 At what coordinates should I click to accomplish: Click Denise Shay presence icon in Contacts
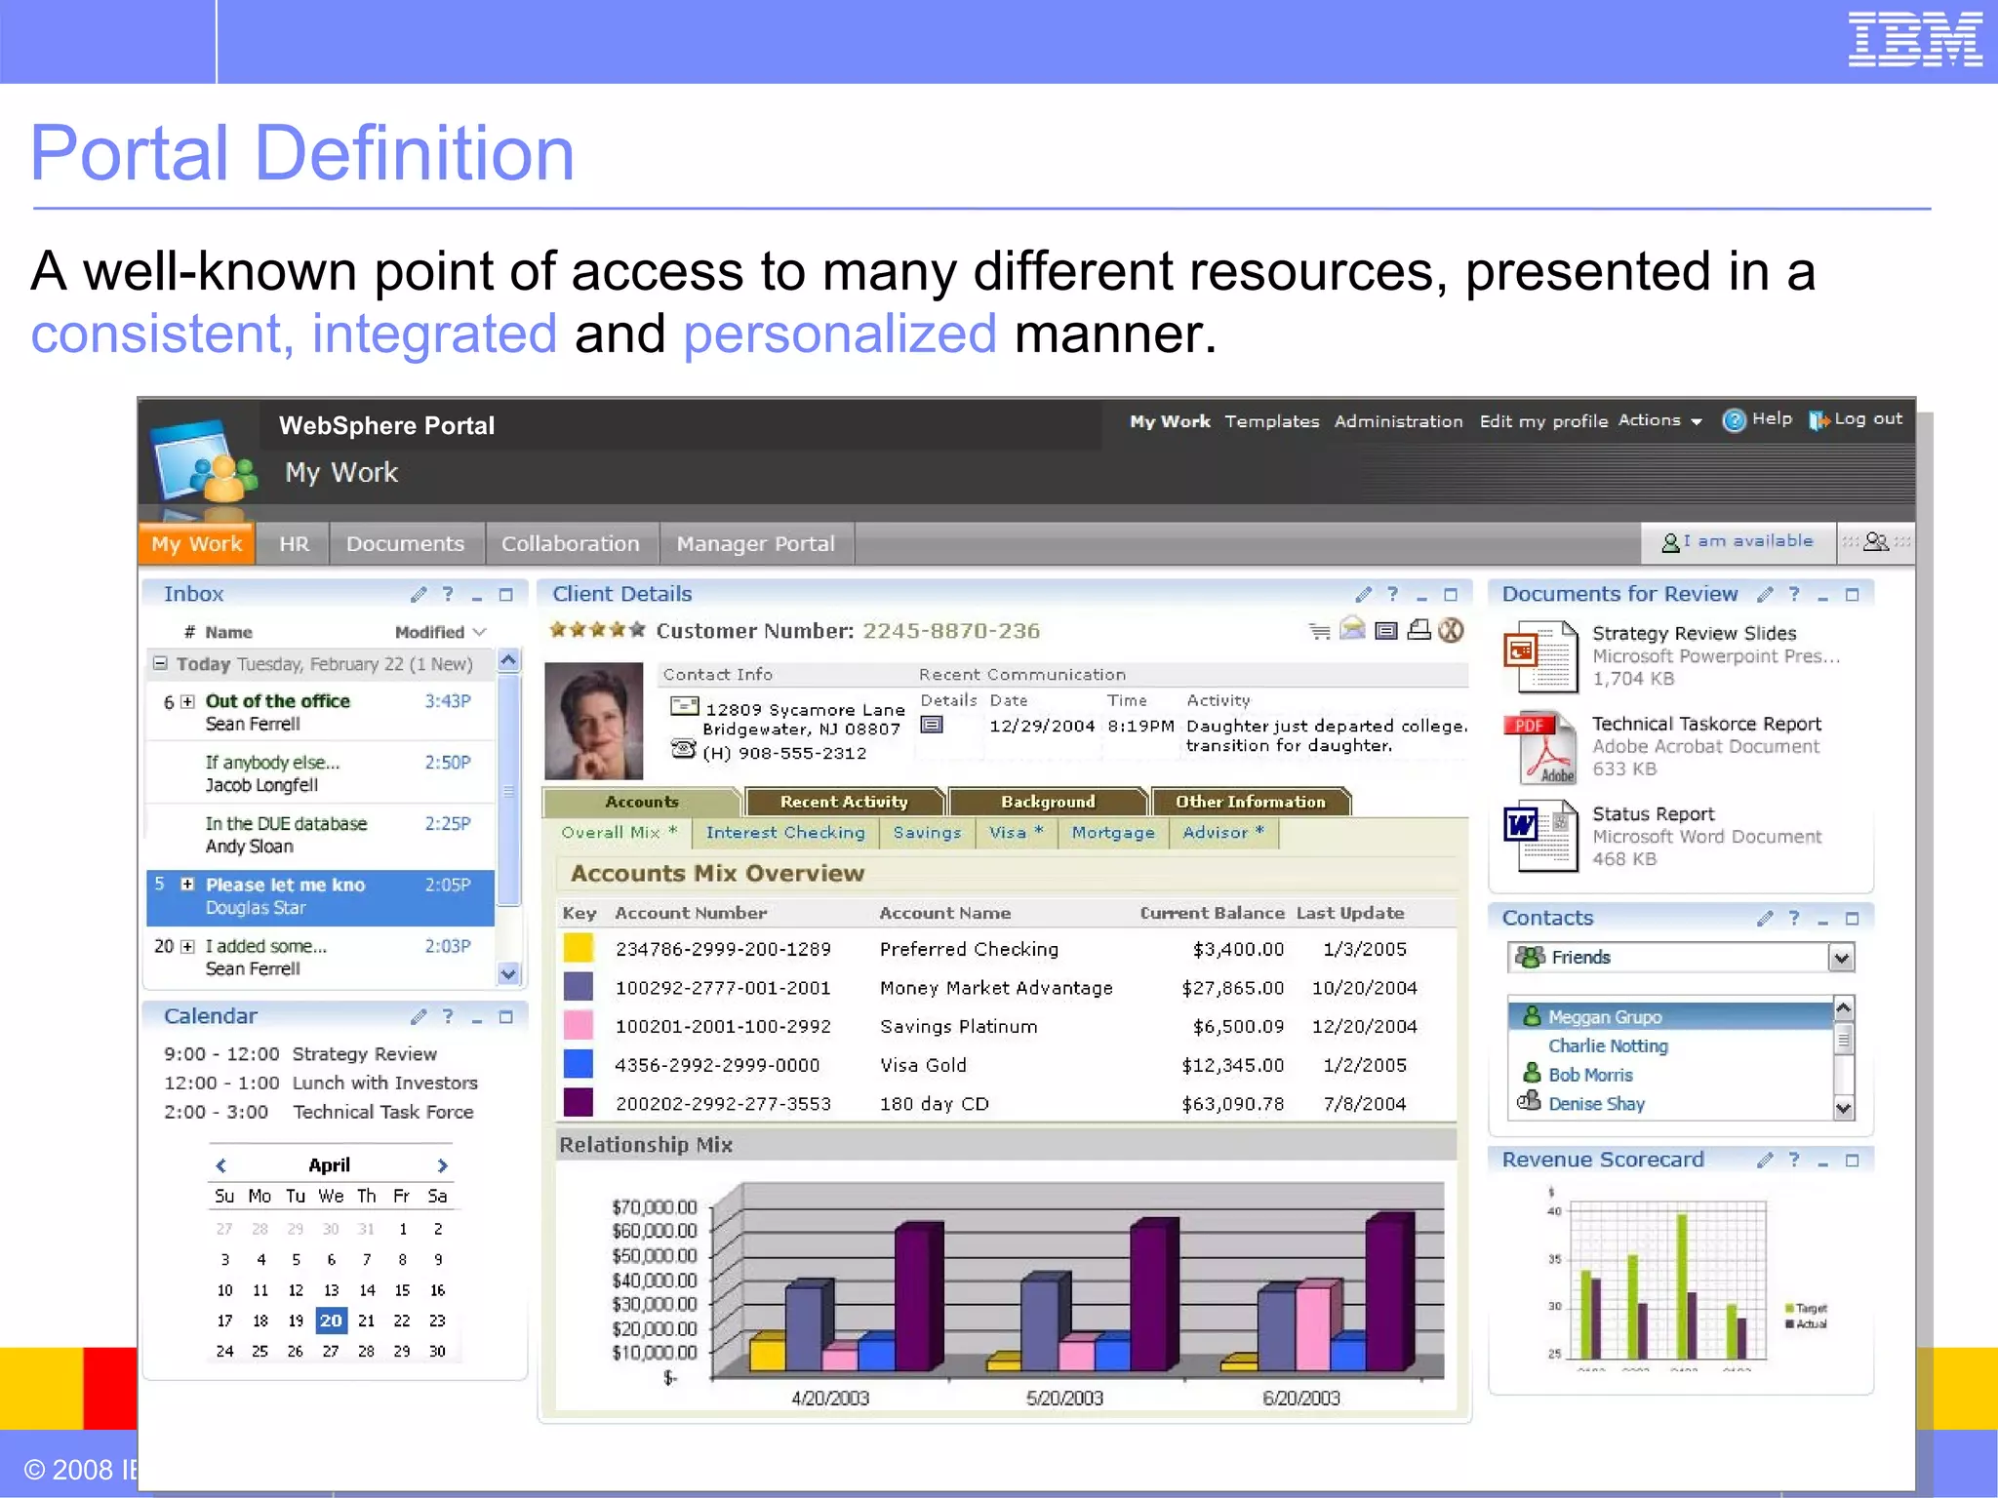(1529, 1102)
